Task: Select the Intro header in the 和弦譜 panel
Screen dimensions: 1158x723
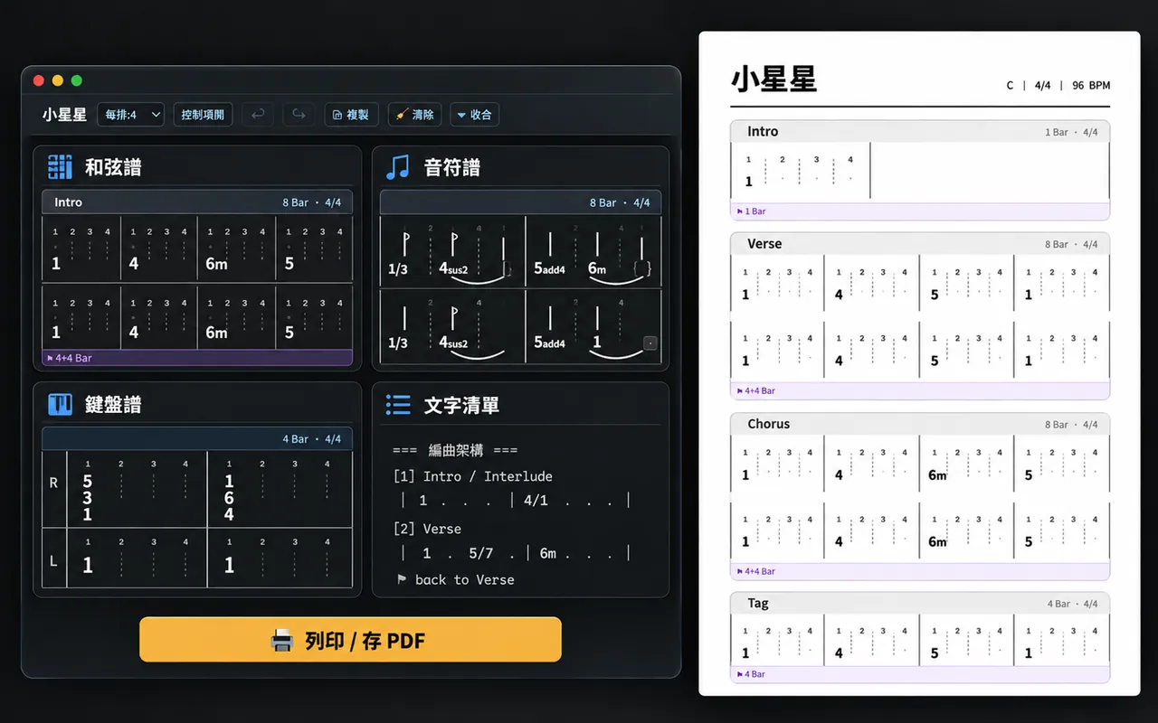Action: tap(197, 202)
